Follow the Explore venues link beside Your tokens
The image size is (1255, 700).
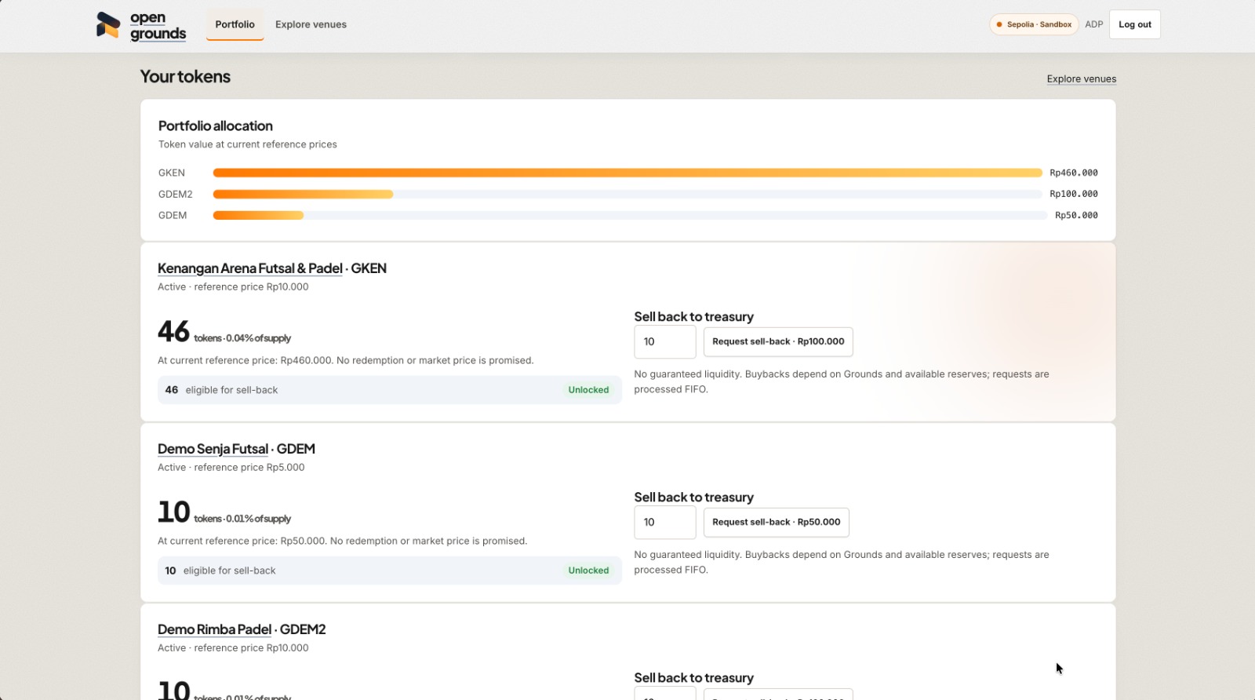pos(1081,78)
